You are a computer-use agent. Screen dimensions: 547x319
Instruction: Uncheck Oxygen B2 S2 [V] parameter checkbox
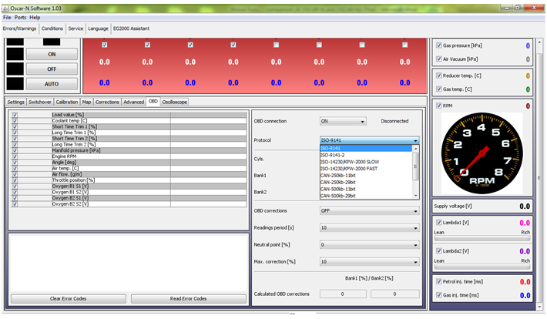15,204
